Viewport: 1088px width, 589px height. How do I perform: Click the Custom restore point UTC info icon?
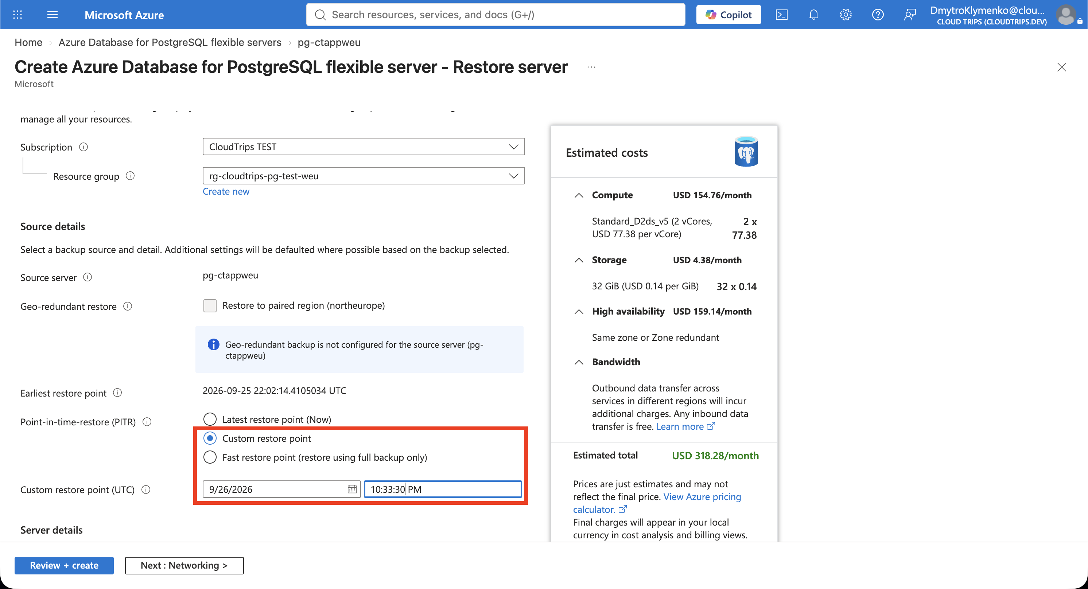[146, 489]
